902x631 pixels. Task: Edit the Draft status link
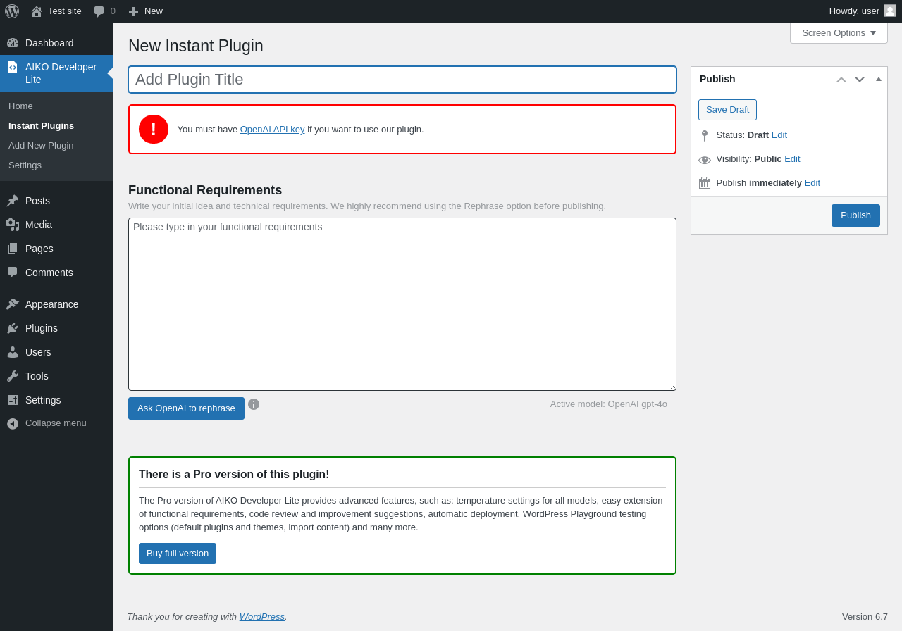tap(779, 135)
